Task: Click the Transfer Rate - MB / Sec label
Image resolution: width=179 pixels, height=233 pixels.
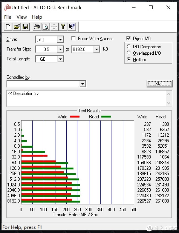Action: 76,215
